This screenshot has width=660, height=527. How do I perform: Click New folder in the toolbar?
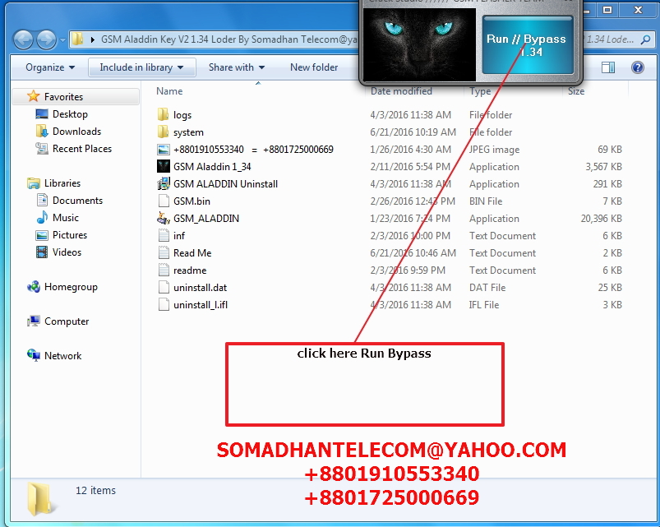tap(314, 67)
